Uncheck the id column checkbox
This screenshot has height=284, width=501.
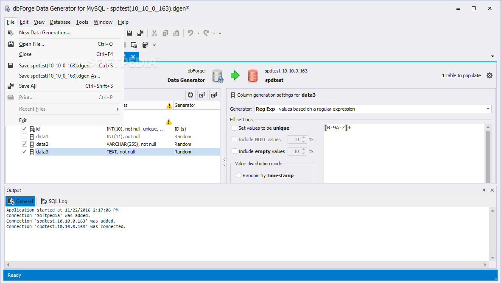24,128
